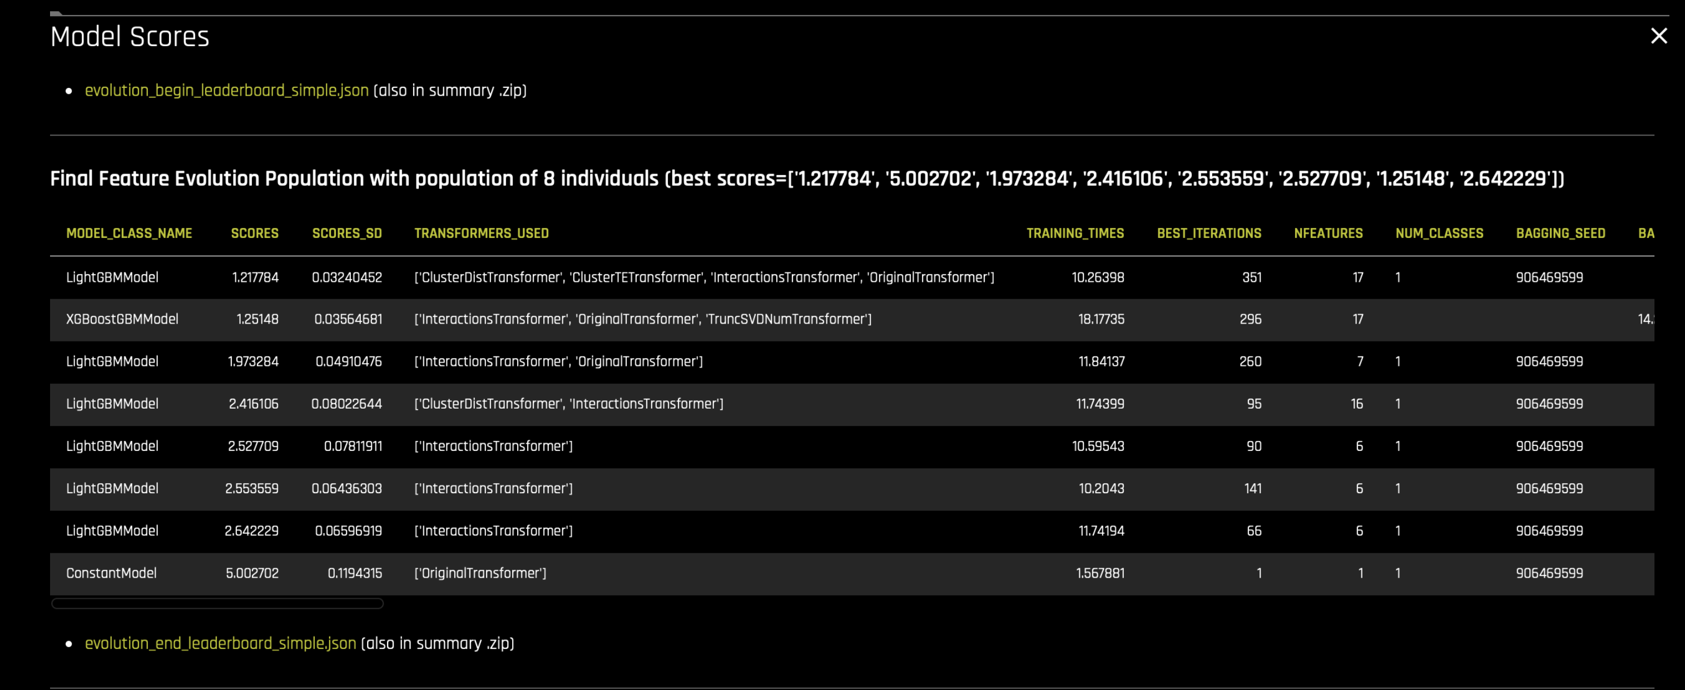Sort by SCORES column header

point(255,234)
